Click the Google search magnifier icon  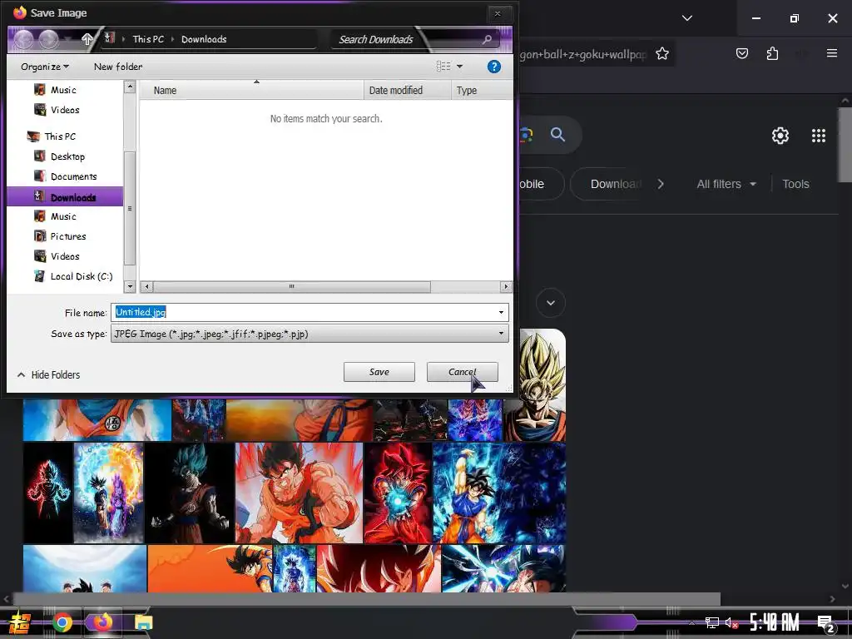(x=558, y=134)
